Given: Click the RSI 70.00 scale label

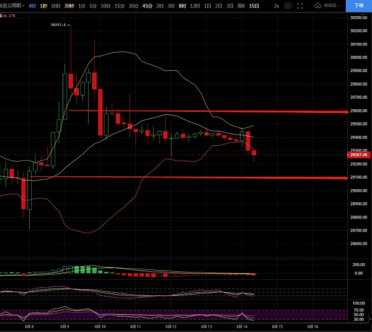Looking at the screenshot, I should point(359,310).
